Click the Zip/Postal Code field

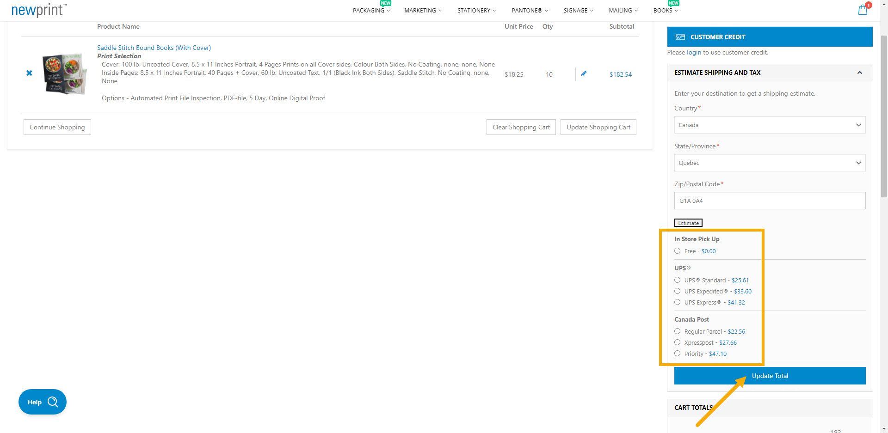(x=769, y=201)
